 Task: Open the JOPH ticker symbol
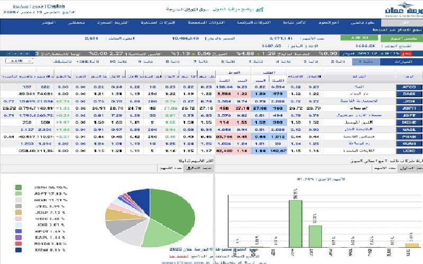tap(409, 107)
